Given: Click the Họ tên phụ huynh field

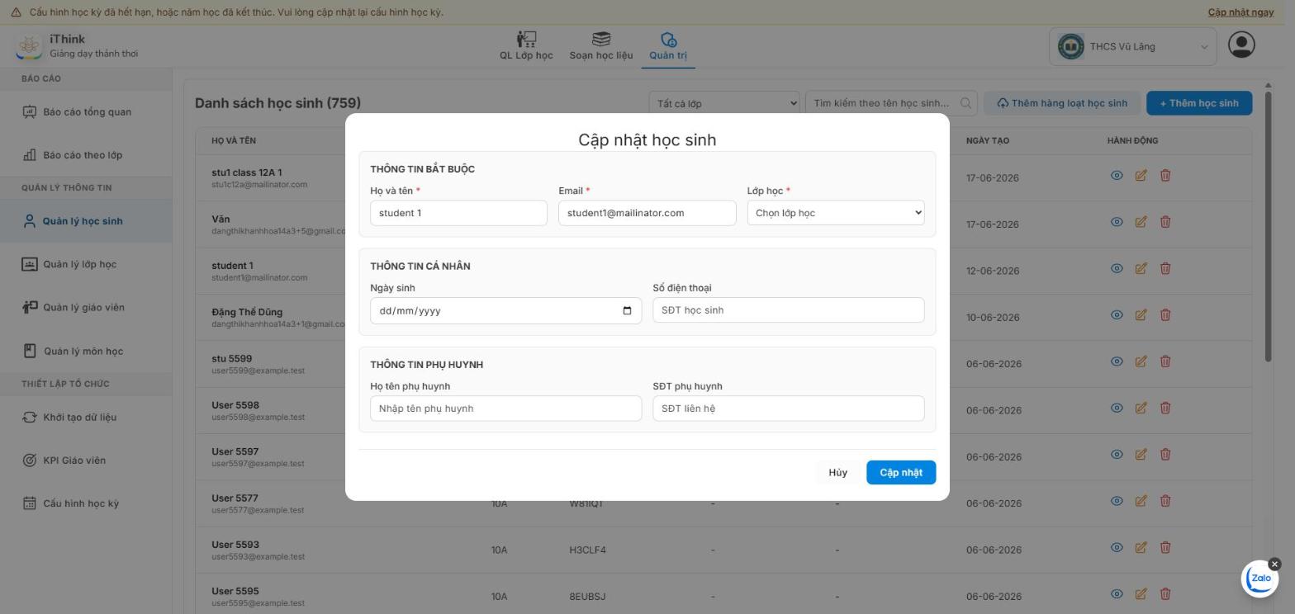Looking at the screenshot, I should click(505, 409).
